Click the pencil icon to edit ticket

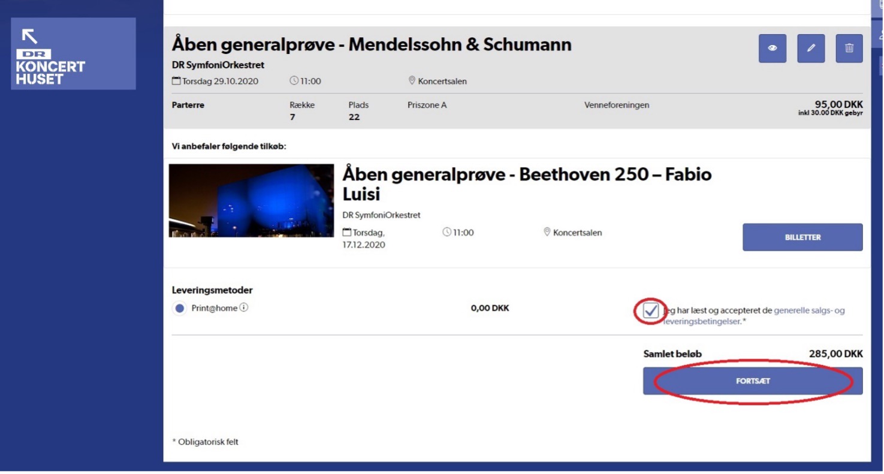[810, 49]
